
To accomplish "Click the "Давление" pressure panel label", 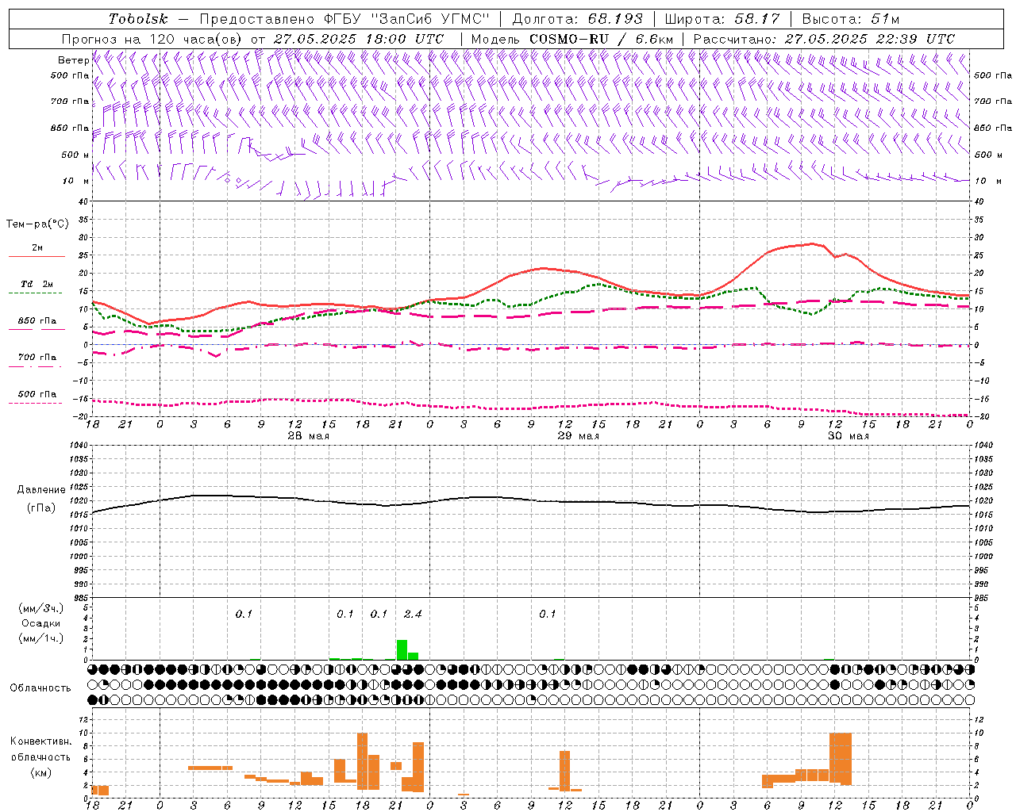I will [41, 490].
